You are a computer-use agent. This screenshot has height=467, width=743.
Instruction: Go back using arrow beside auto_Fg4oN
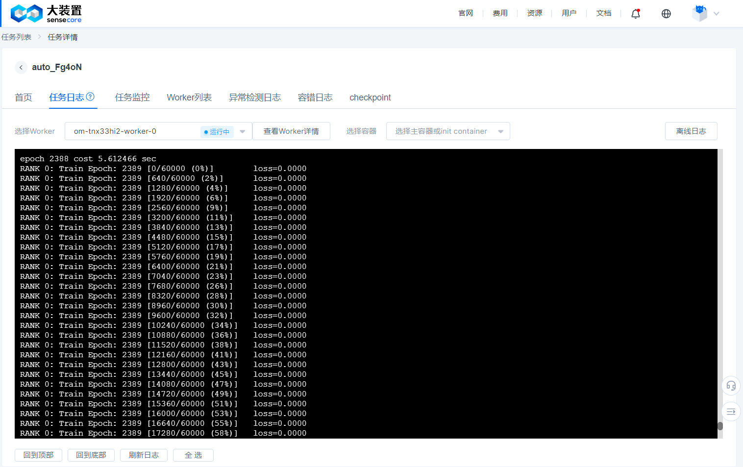(x=21, y=67)
